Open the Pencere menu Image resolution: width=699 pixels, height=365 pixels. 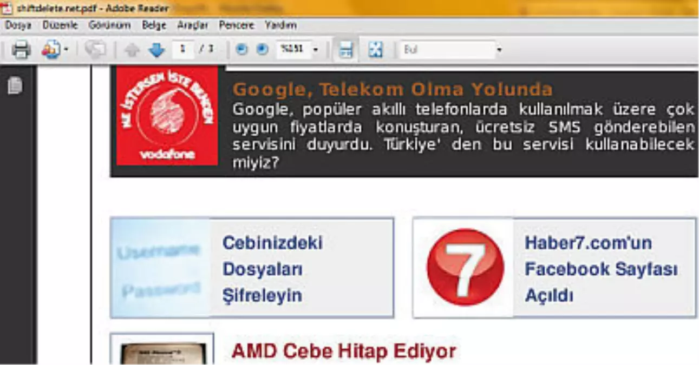coord(237,25)
